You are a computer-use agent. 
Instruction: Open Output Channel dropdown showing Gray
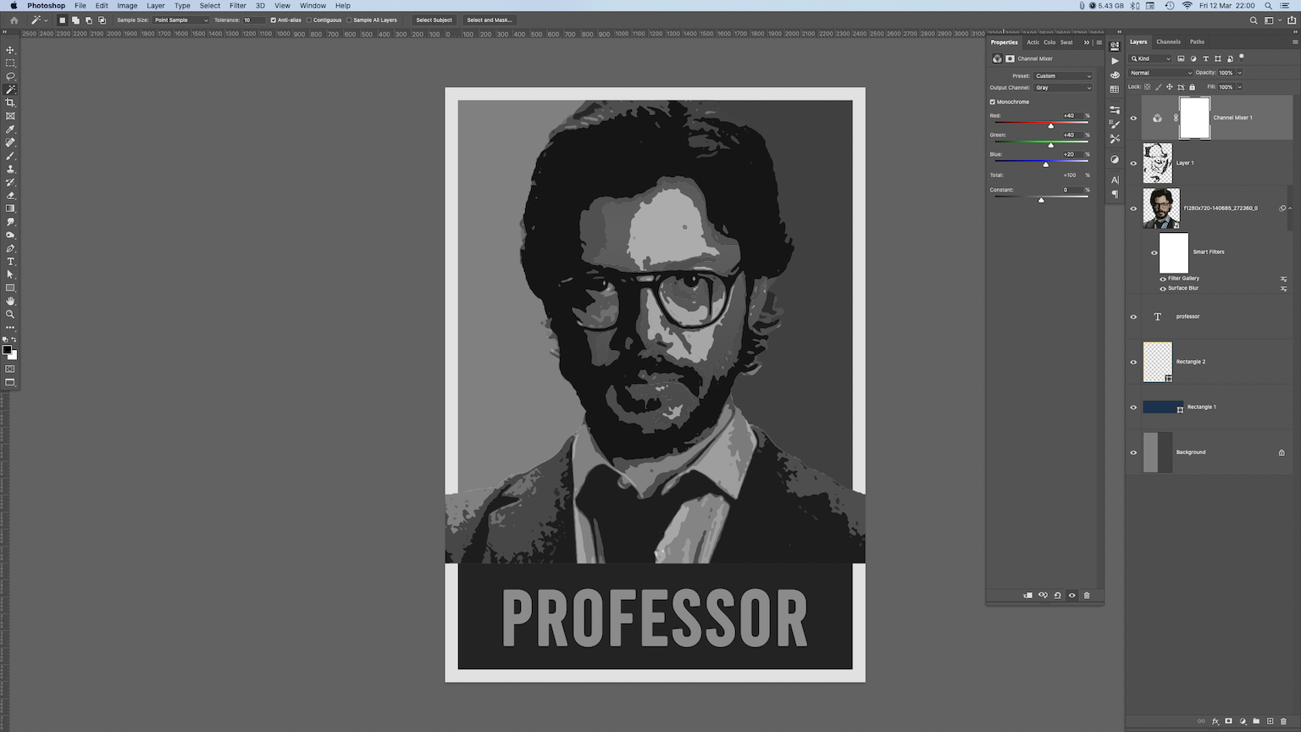point(1063,87)
